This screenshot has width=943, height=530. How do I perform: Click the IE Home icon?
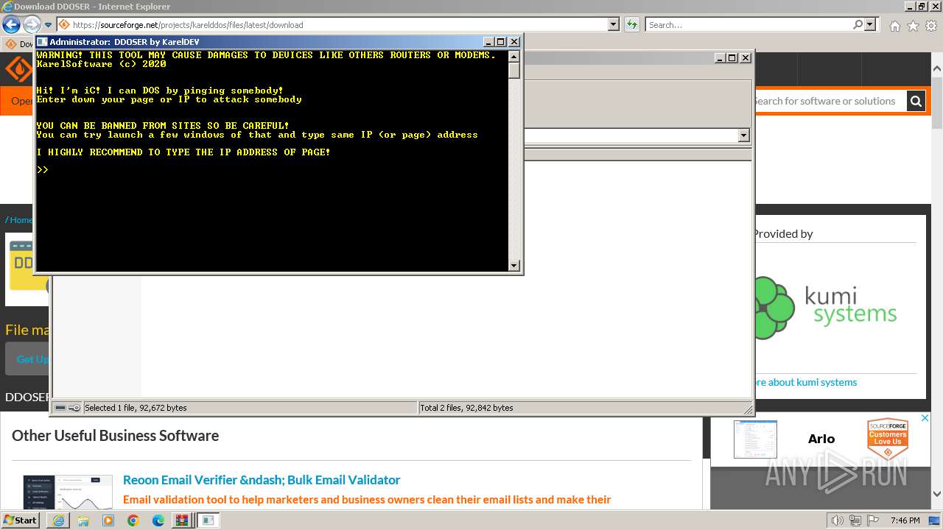[x=894, y=26]
